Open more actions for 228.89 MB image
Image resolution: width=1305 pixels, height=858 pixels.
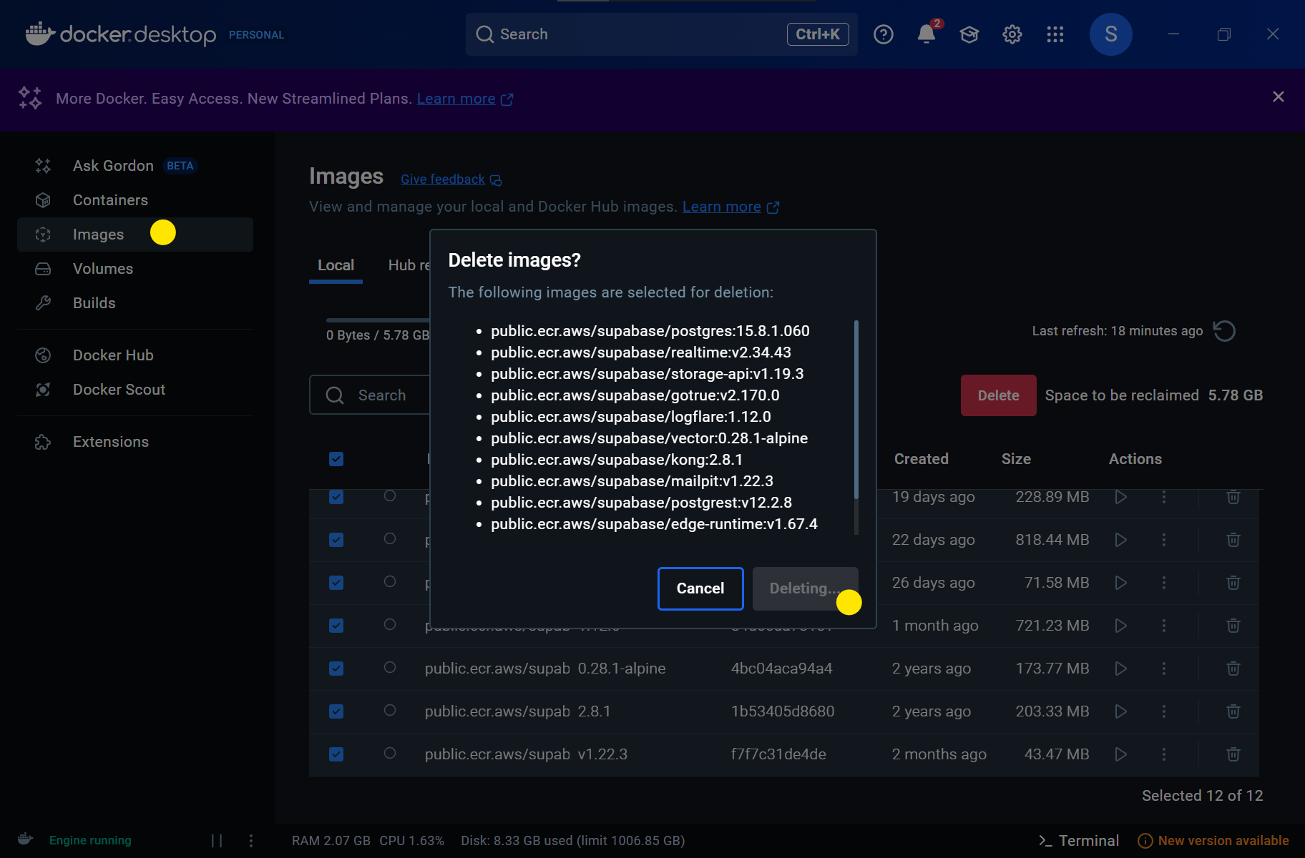[x=1164, y=497]
